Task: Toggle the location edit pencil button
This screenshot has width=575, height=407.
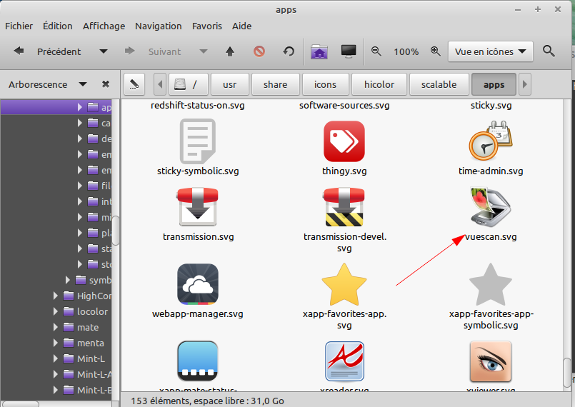Action: click(134, 84)
